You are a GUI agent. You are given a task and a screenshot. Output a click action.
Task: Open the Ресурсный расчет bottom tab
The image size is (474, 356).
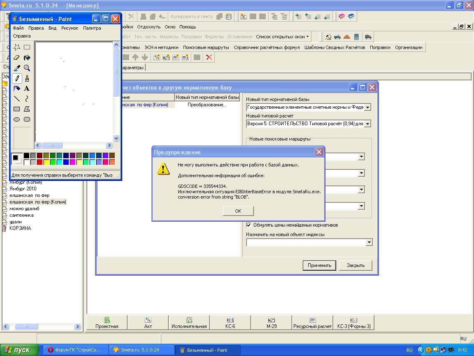tap(313, 323)
